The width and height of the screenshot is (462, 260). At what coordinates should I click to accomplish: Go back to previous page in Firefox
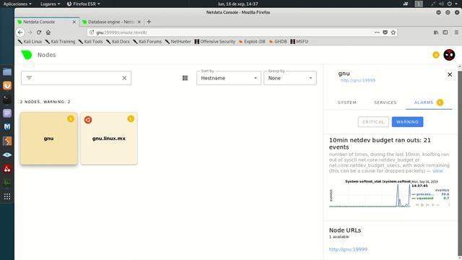pos(20,32)
